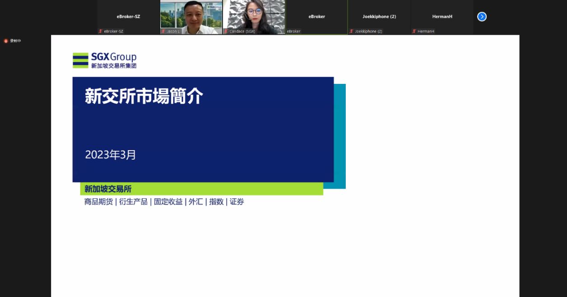Select the Joekkiphone (2) participant tile

tap(379, 17)
